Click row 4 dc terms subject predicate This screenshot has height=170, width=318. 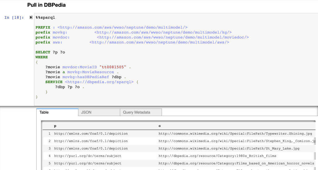[x=88, y=156]
